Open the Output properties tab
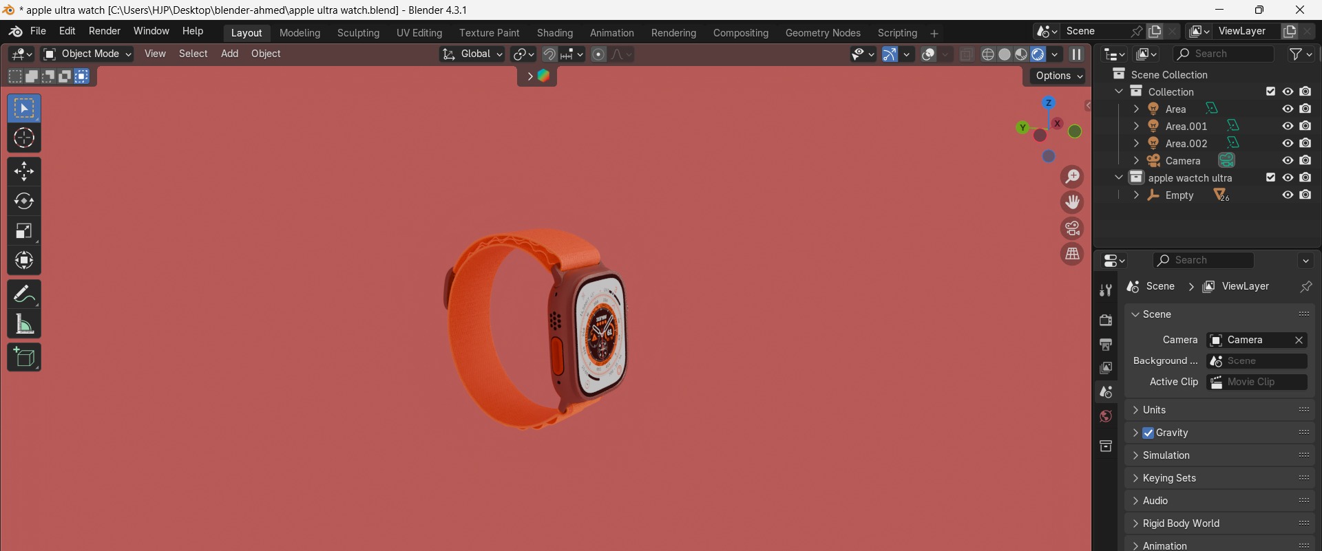This screenshot has height=551, width=1322. (x=1106, y=344)
